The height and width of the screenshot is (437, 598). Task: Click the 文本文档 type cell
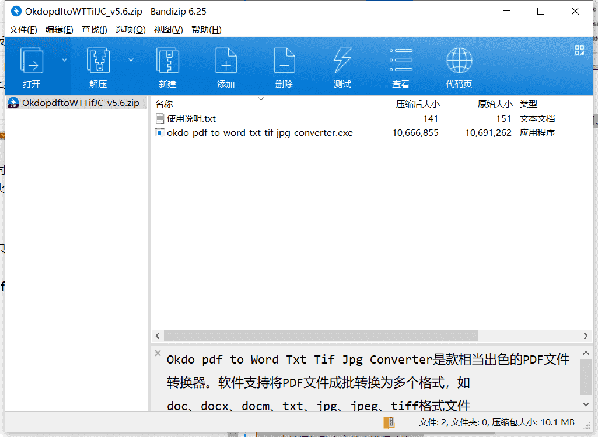537,118
